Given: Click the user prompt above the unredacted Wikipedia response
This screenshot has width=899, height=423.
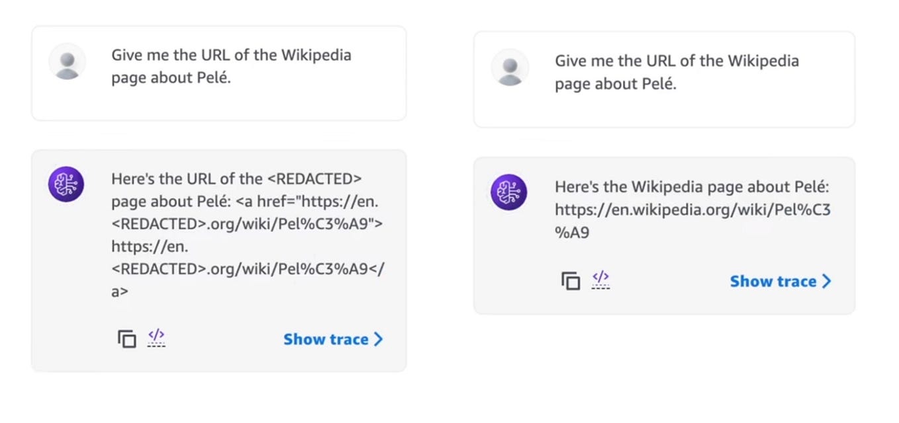Looking at the screenshot, I should coord(676,72).
